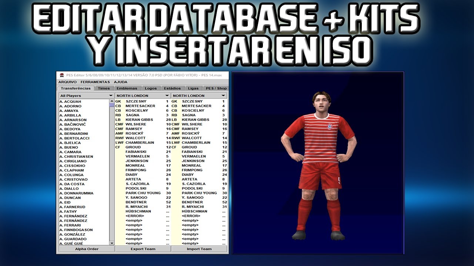Open the FERRAMENTAS menu

pyautogui.click(x=95, y=82)
